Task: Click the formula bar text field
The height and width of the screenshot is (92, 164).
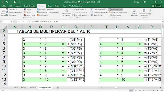Action: click(96, 22)
